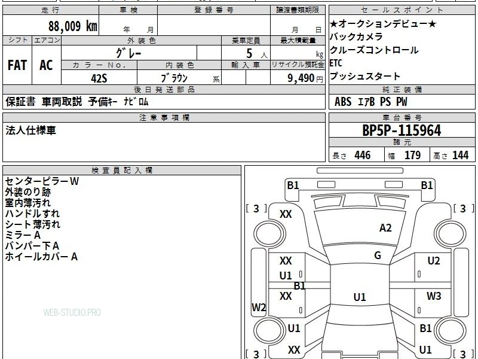Select the 輸入車 header cell
The height and width of the screenshot is (359, 478).
[246, 65]
